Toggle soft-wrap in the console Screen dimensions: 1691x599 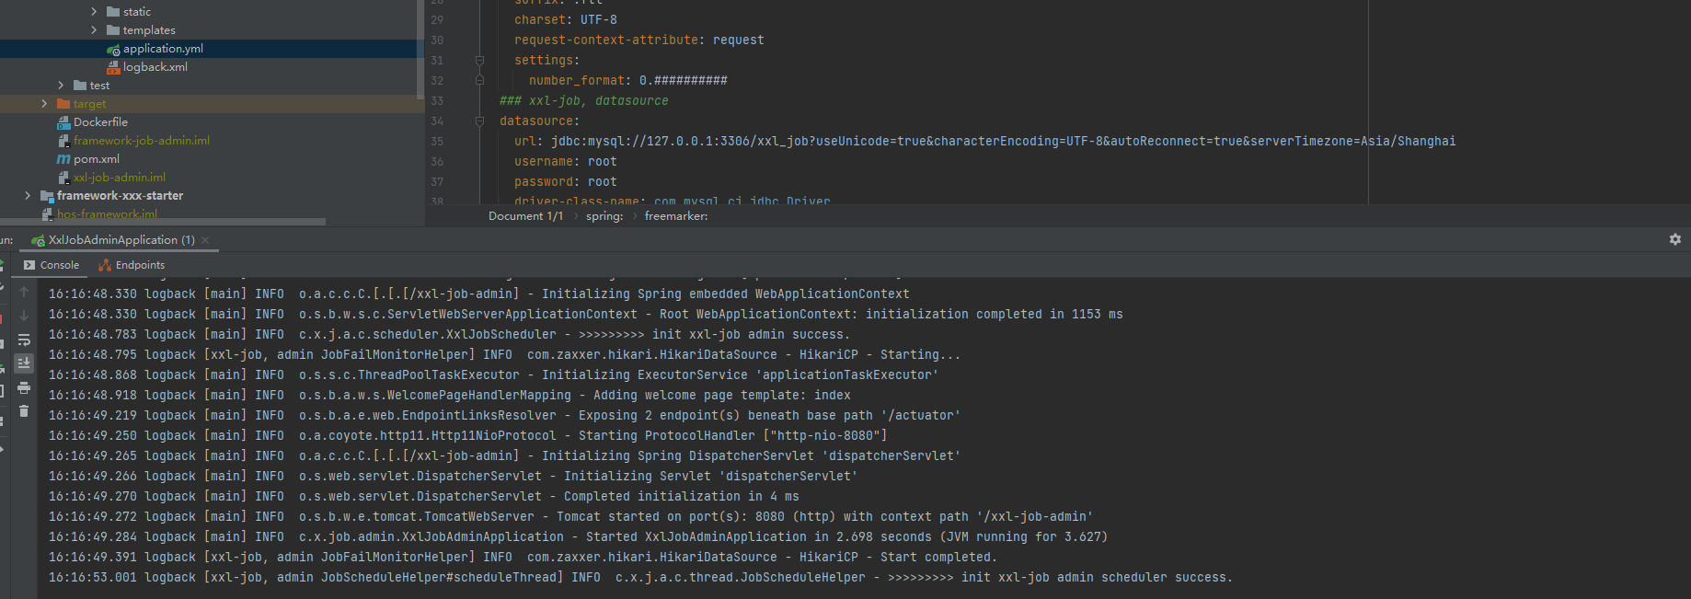click(24, 340)
